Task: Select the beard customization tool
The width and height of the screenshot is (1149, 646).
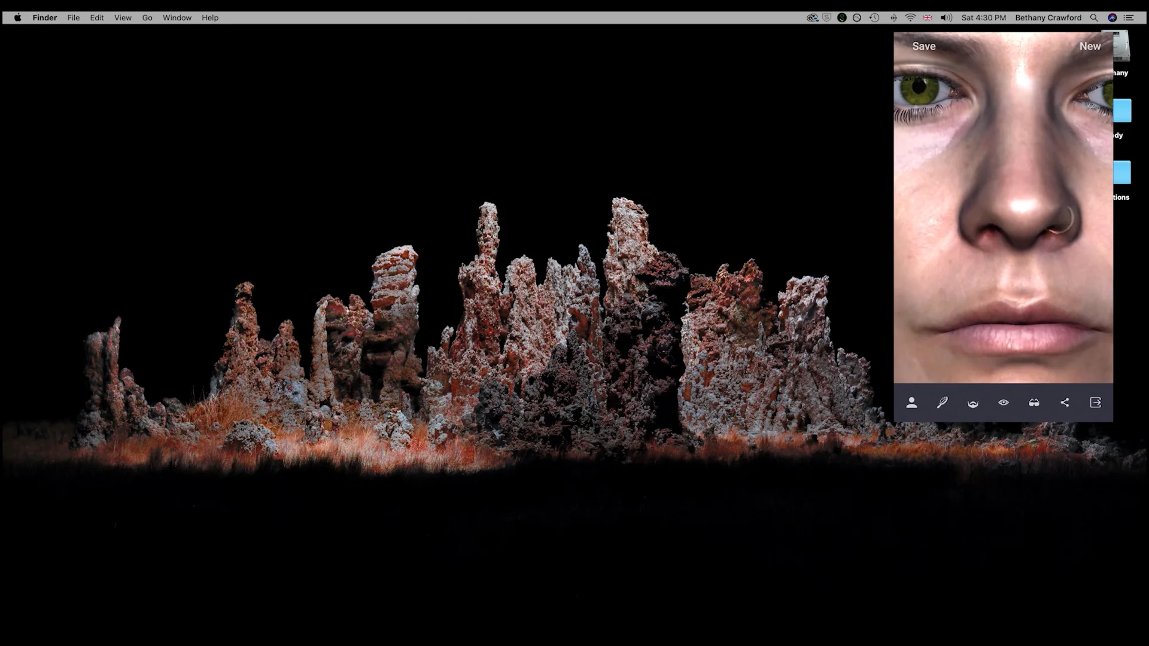Action: tap(972, 403)
